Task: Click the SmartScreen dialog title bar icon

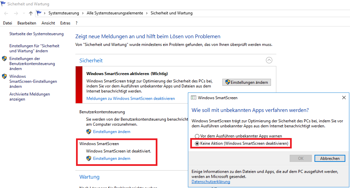Action: 193,98
